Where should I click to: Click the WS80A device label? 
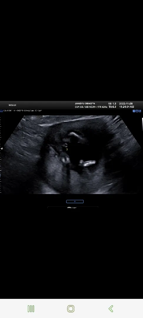12,105
